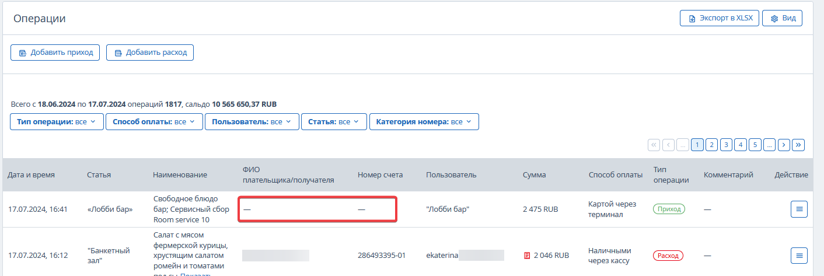824x276 pixels.
Task: Click the 2 475 RUB amount
Action: pos(540,209)
